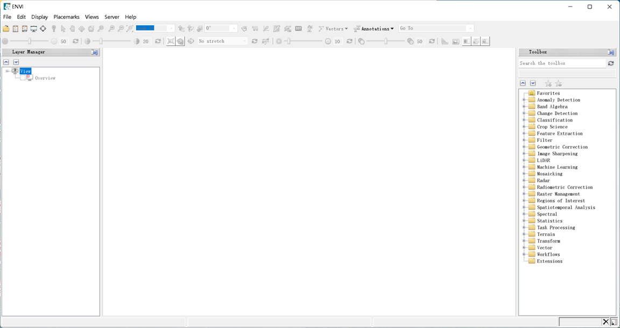This screenshot has width=620, height=328.
Task: Collapse all Toolbox folders
Action: pyautogui.click(x=523, y=83)
